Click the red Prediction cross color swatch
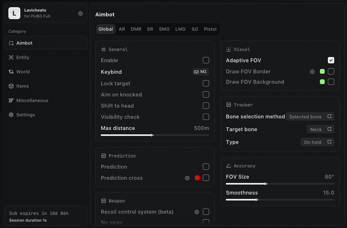The image size is (347, 228). coord(197,178)
